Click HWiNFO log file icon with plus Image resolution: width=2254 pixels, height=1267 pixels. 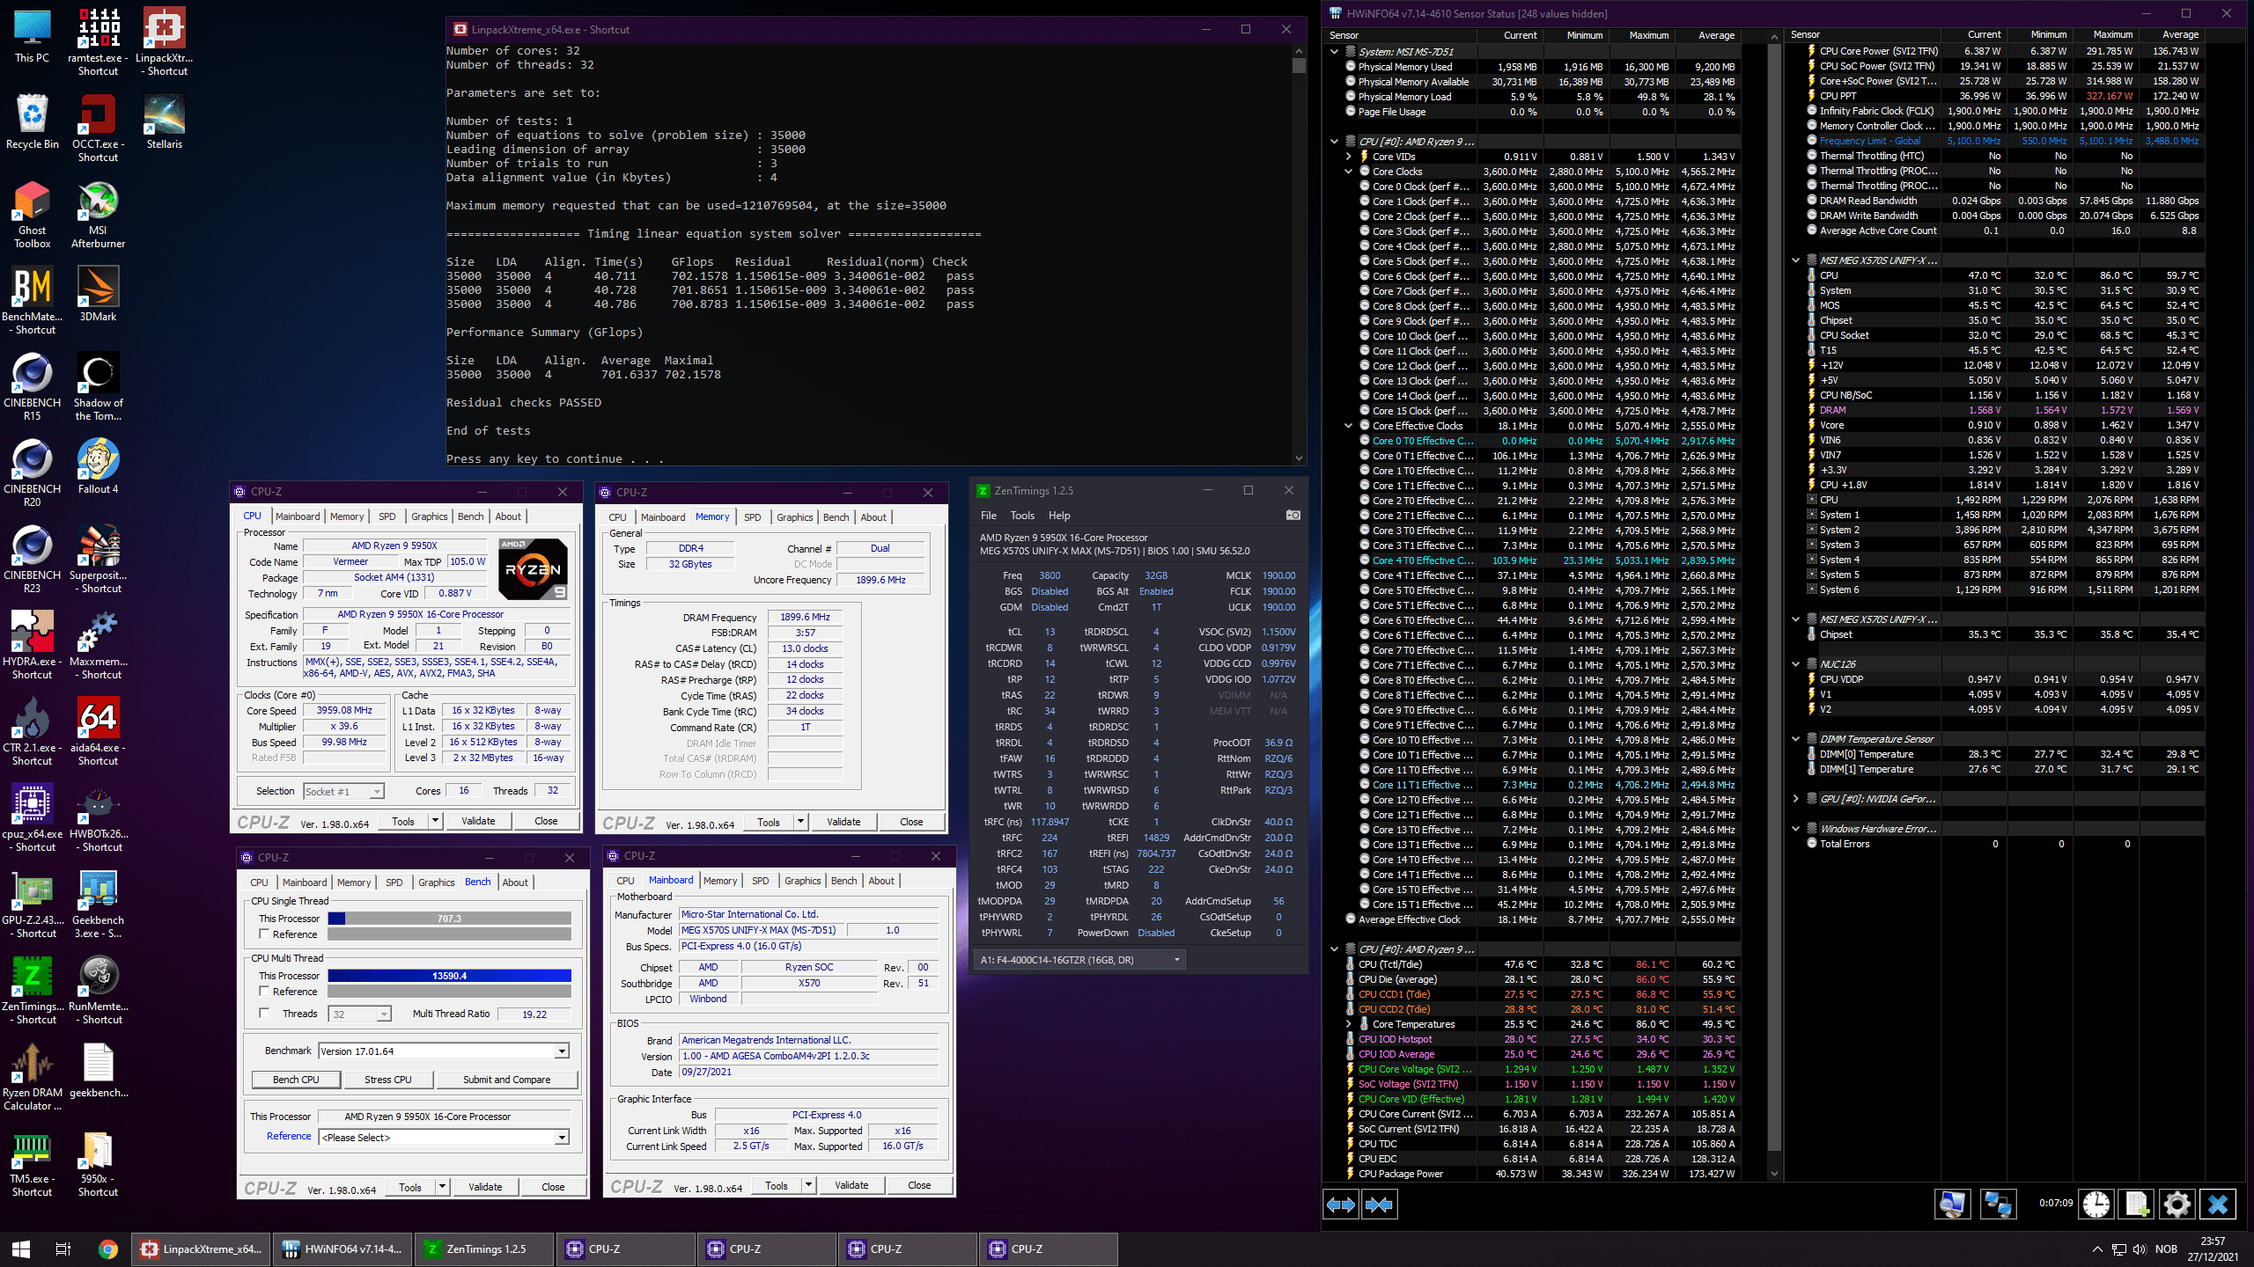2137,1204
